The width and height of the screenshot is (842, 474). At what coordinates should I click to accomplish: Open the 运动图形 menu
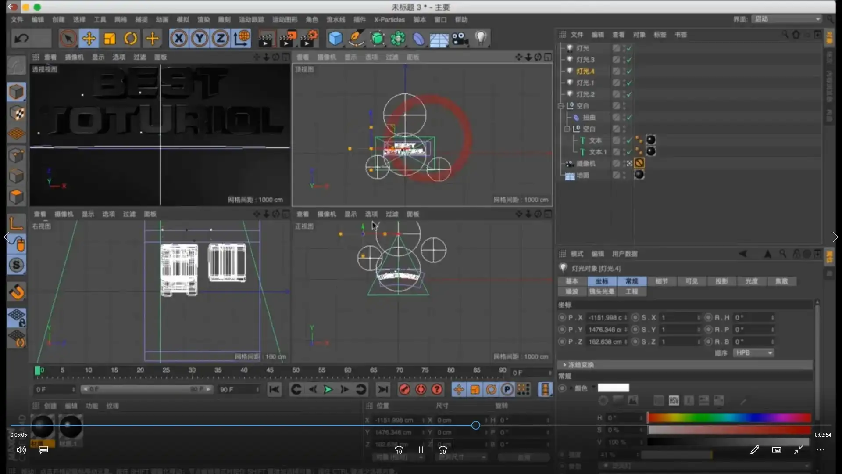tap(285, 20)
